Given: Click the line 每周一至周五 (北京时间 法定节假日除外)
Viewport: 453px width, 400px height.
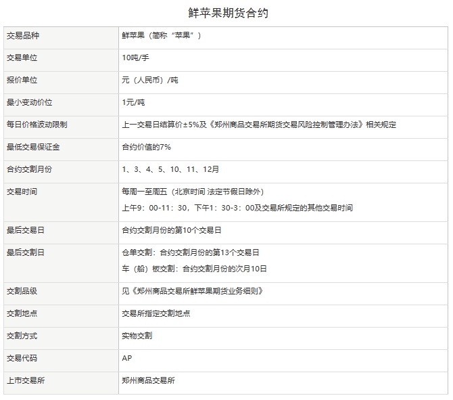Looking at the screenshot, I should coord(193,192).
